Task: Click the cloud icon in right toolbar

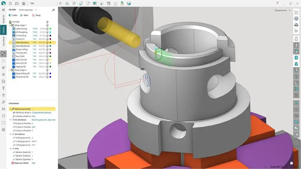Action: click(x=296, y=25)
